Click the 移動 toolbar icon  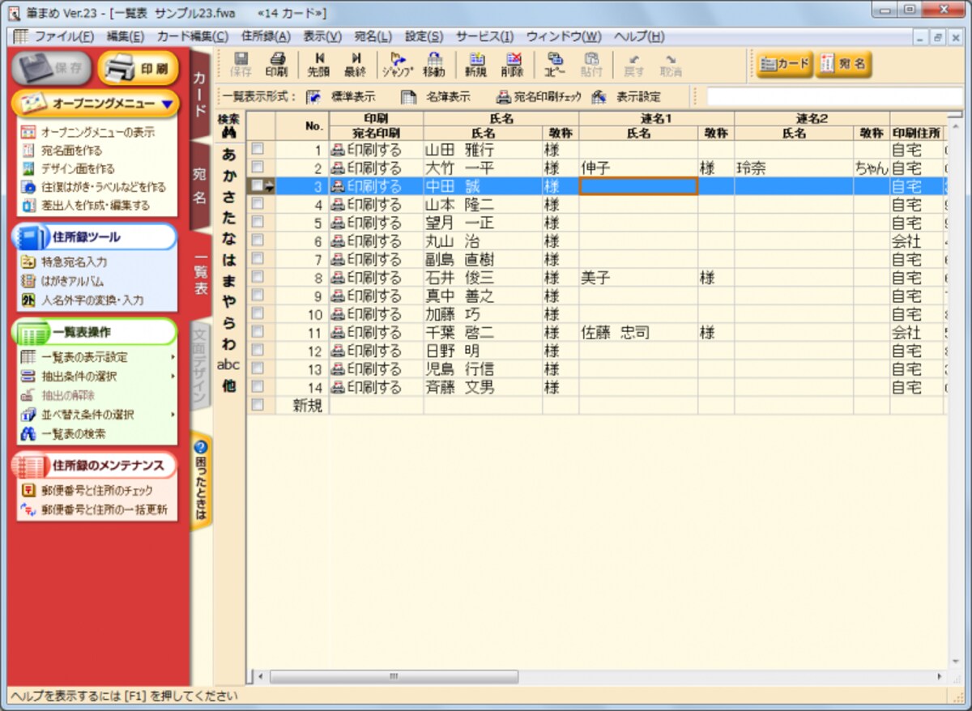[x=433, y=64]
